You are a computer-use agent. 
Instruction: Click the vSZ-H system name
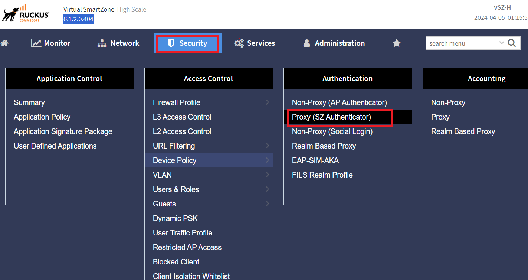(x=502, y=7)
